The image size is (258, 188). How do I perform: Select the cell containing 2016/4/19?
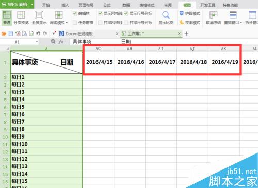224,62
